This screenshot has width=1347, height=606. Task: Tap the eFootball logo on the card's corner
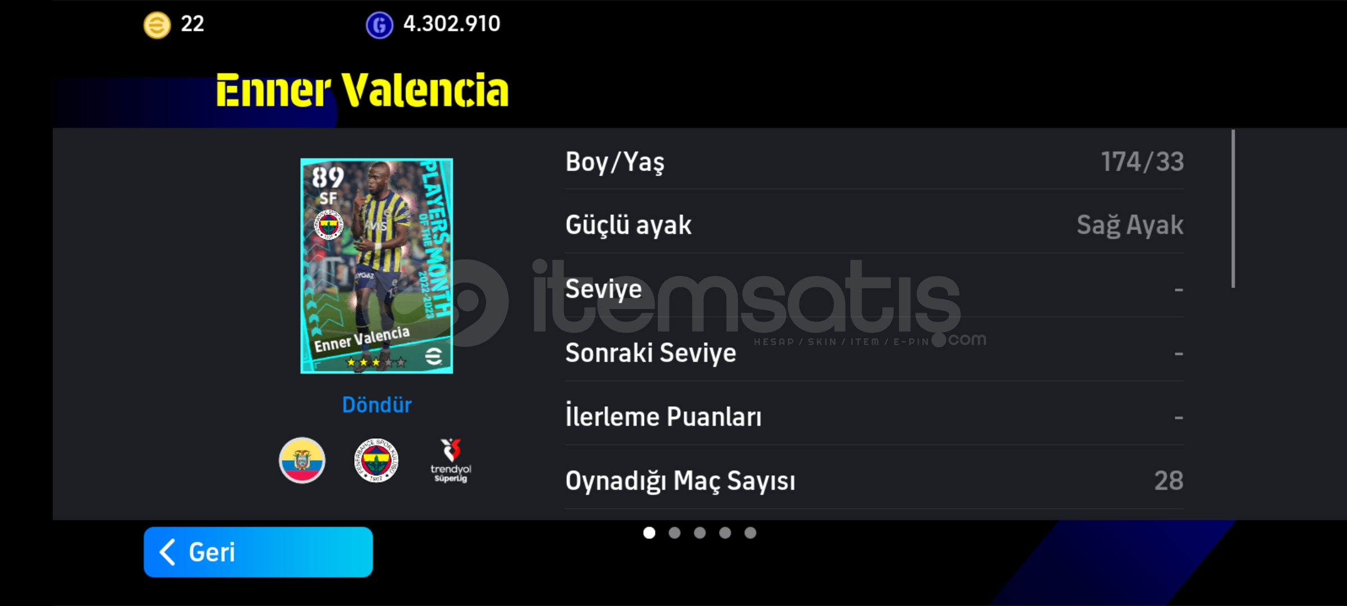[x=434, y=356]
